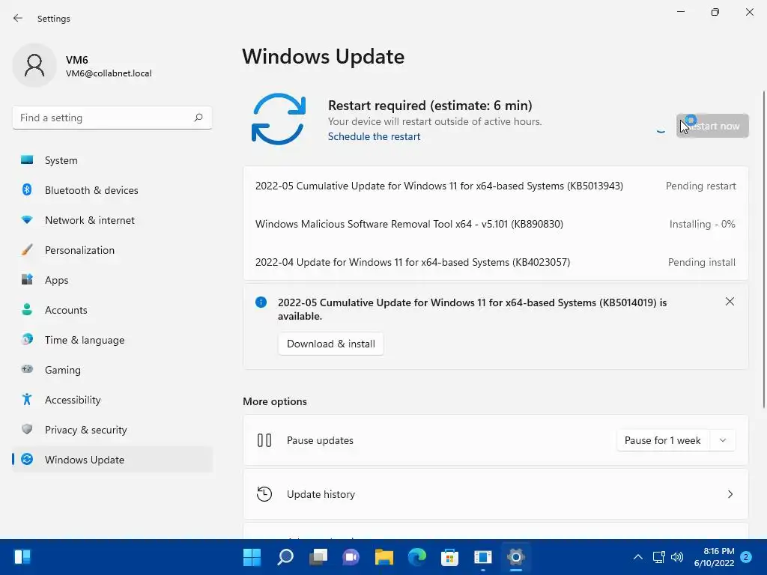The image size is (767, 575).
Task: Go to Network & internet settings
Action: [x=112, y=220]
